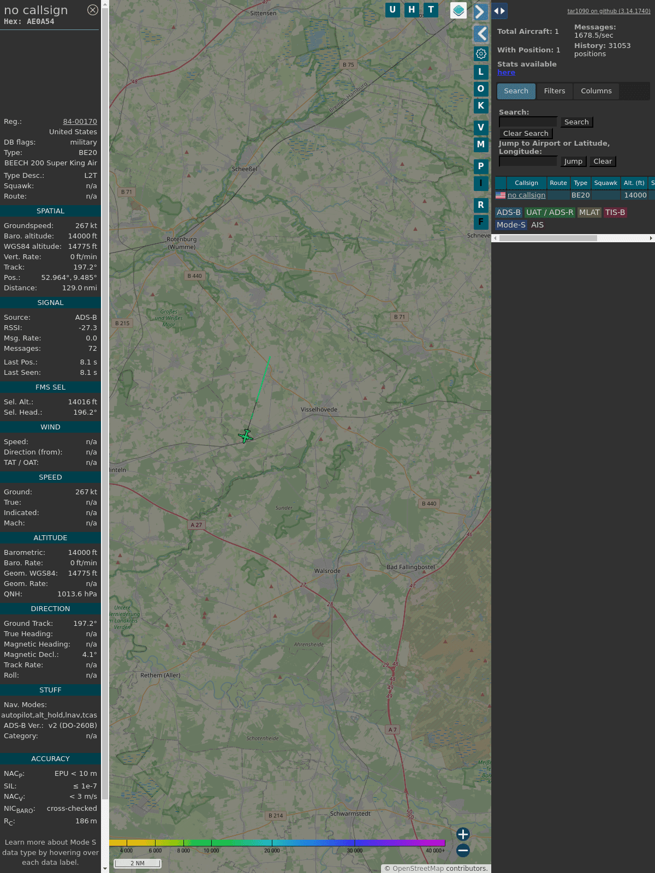This screenshot has width=655, height=873.
Task: Click the TIS-B source legend label
Action: [615, 213]
